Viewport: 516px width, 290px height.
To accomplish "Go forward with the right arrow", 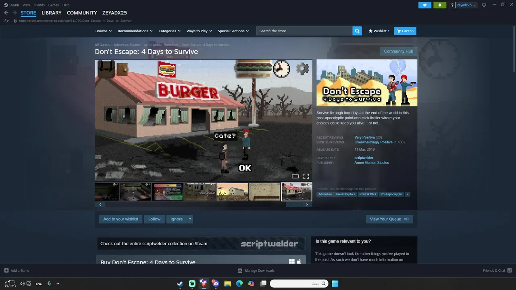I will [x=15, y=13].
